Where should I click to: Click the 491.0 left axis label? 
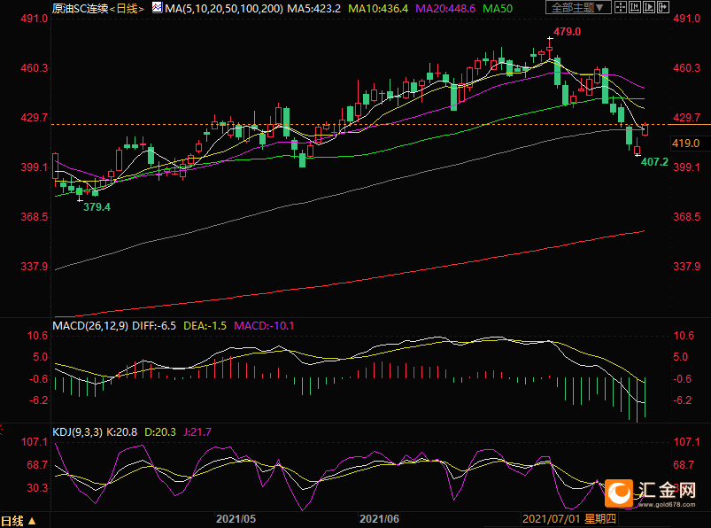[x=34, y=19]
